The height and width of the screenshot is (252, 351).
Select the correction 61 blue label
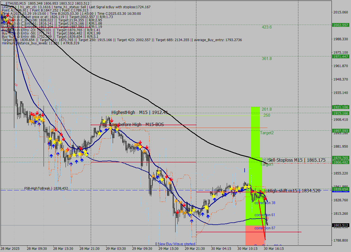(264, 215)
